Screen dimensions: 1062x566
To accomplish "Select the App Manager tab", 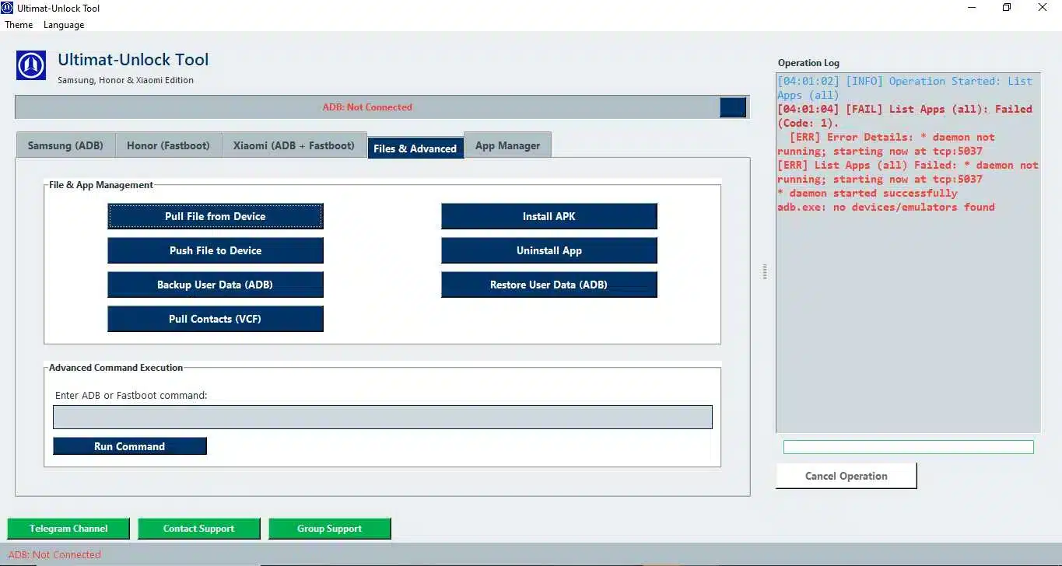I will click(x=507, y=145).
